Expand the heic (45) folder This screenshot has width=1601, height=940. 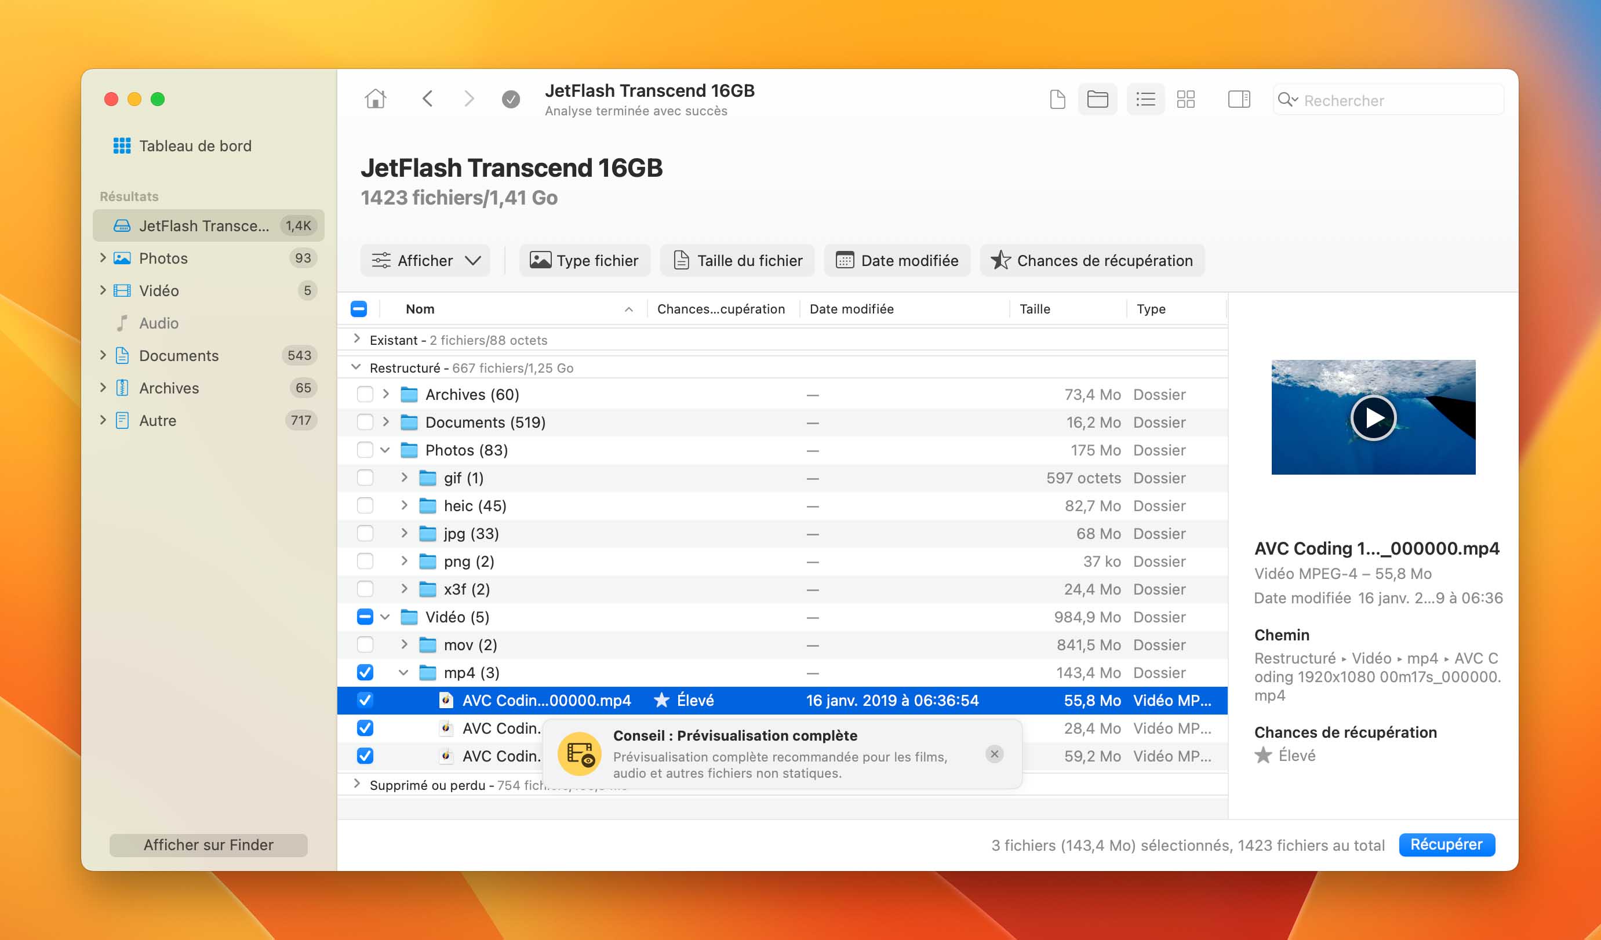tap(404, 505)
